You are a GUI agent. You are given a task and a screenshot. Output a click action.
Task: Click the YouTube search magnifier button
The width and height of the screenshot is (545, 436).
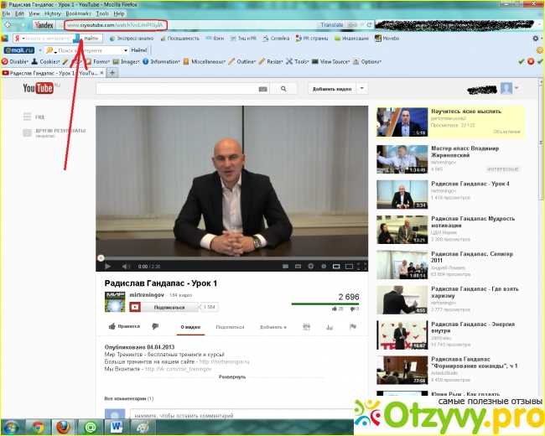[x=283, y=89]
